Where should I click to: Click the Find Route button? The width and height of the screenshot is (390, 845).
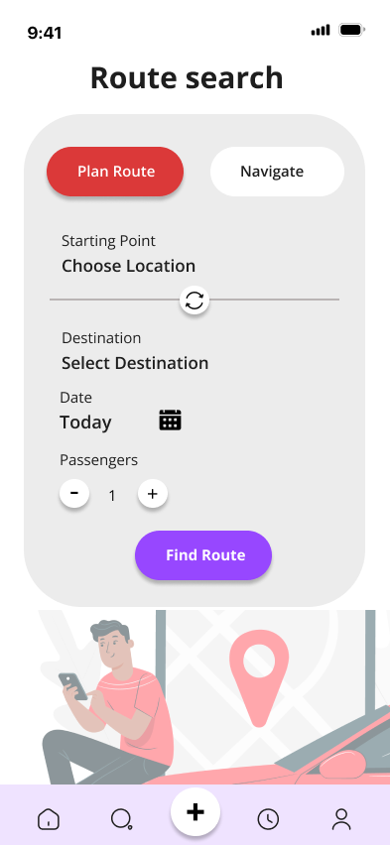[203, 555]
